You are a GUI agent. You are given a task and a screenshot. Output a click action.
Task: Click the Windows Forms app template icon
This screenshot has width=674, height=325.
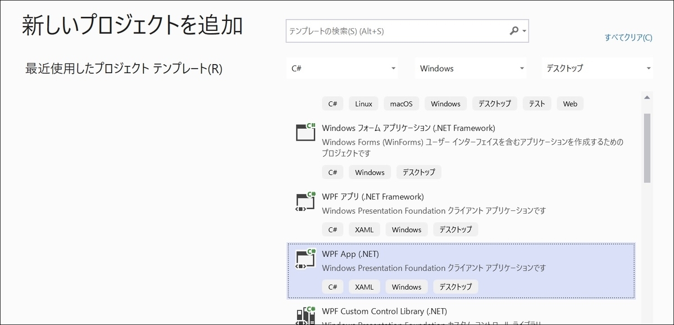(306, 133)
